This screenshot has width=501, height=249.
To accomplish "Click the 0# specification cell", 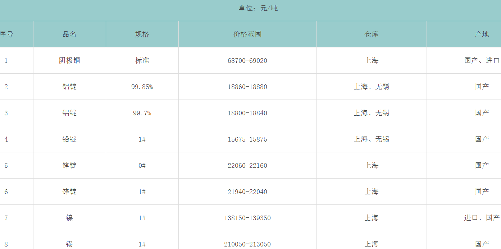I will (x=142, y=166).
